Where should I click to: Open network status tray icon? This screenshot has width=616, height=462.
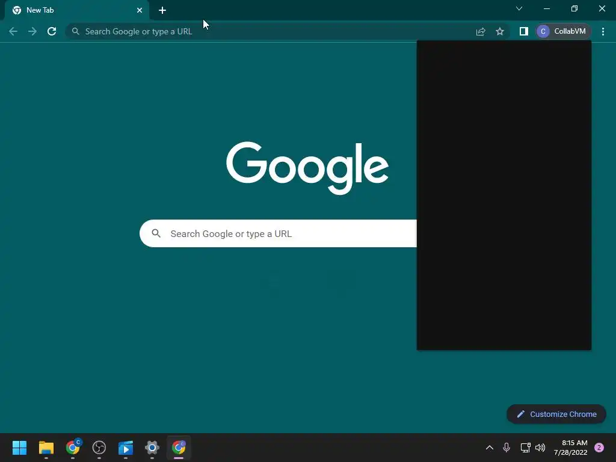(x=525, y=448)
